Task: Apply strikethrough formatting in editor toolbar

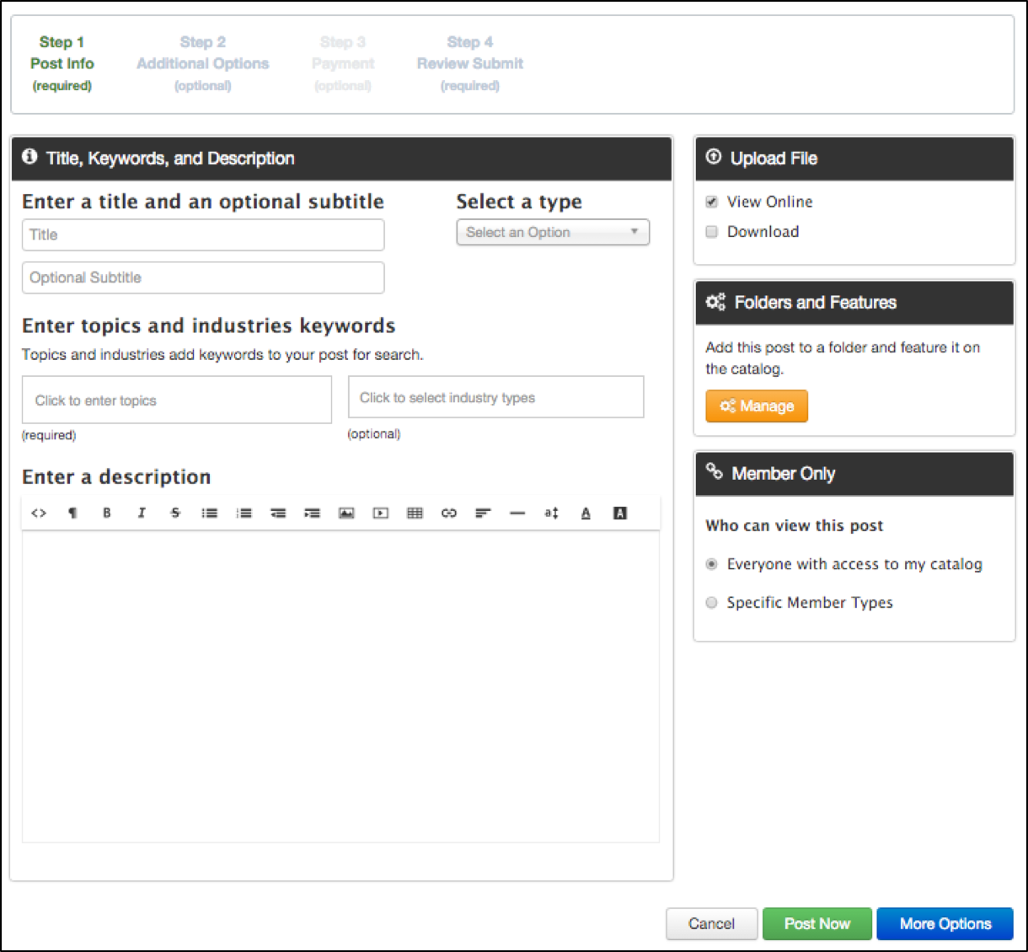Action: click(175, 513)
